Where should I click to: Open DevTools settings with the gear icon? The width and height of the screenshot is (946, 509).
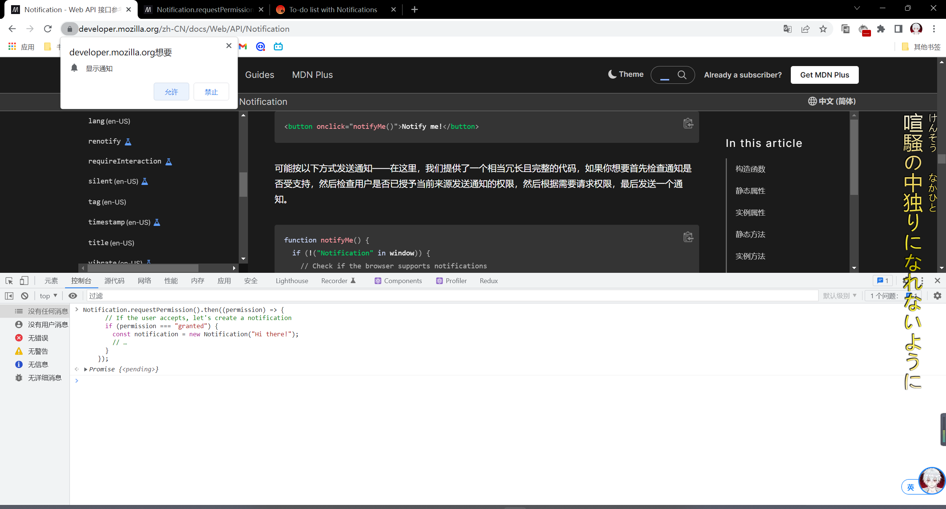[938, 296]
